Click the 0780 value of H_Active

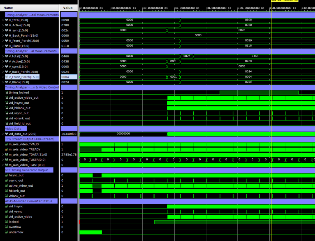coord(65,25)
